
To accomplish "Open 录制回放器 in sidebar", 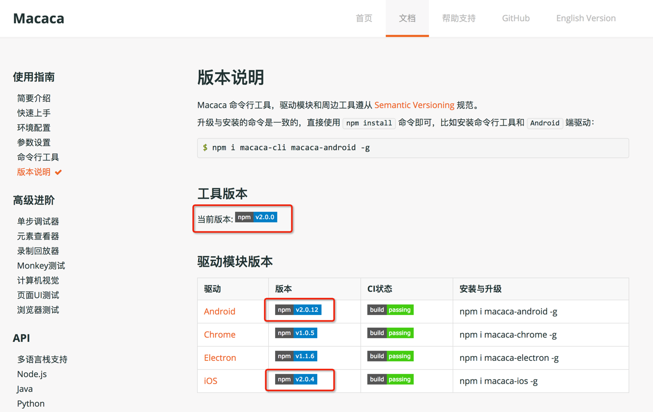I will (x=38, y=251).
